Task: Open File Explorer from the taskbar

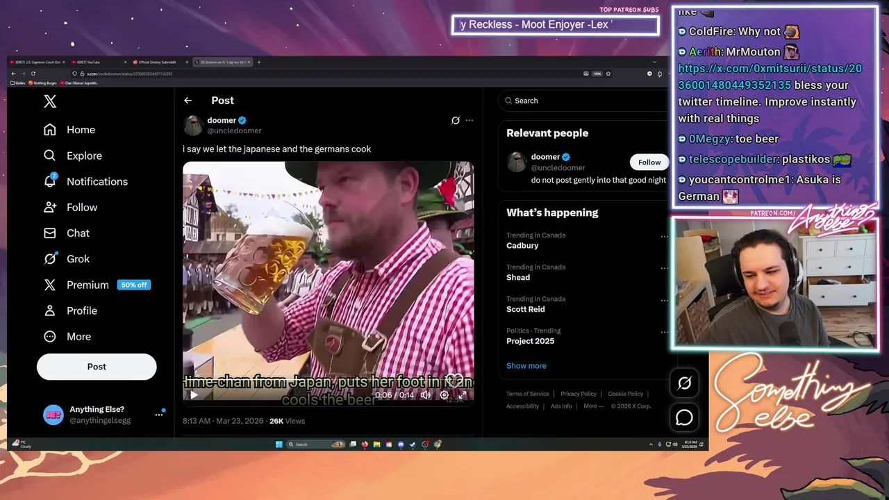Action: pyautogui.click(x=377, y=444)
